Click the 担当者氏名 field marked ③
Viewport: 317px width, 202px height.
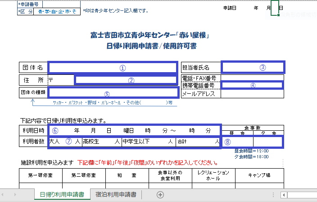click(253, 68)
